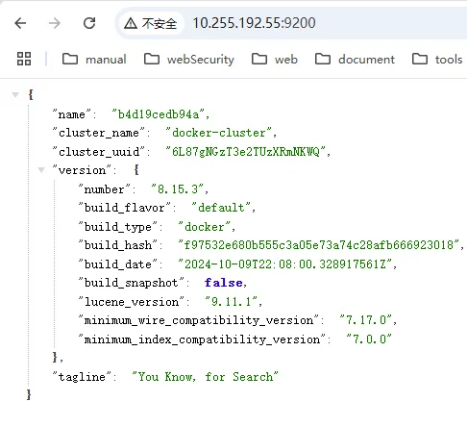Open the manual bookmark folder
467x427 pixels.
(x=94, y=60)
